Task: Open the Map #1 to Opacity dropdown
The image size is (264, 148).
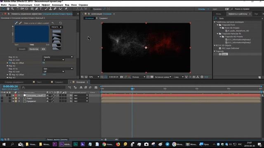Action: pyautogui.click(x=58, y=57)
